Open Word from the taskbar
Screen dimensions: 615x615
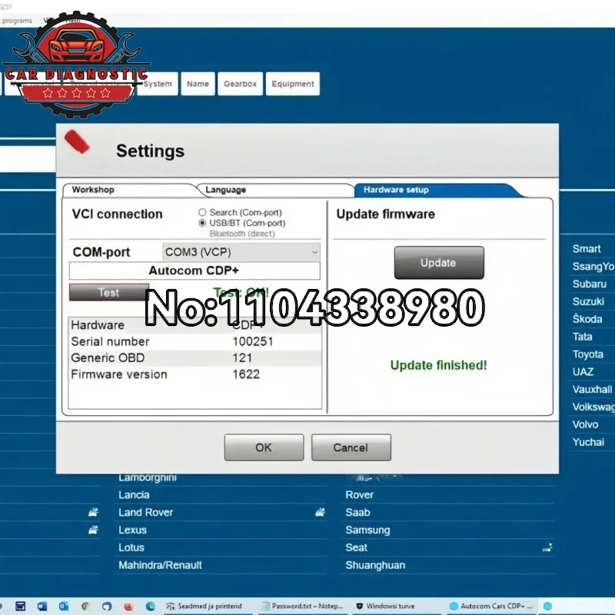[x=42, y=607]
